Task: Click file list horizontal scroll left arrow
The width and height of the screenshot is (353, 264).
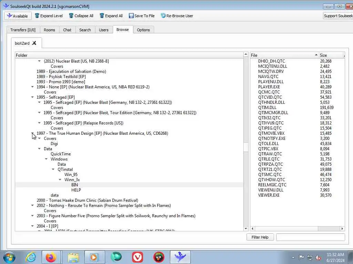Action: click(x=253, y=229)
